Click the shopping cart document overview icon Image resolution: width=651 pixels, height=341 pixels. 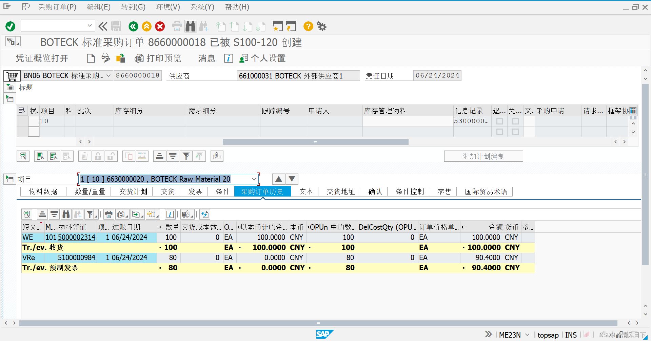point(12,76)
